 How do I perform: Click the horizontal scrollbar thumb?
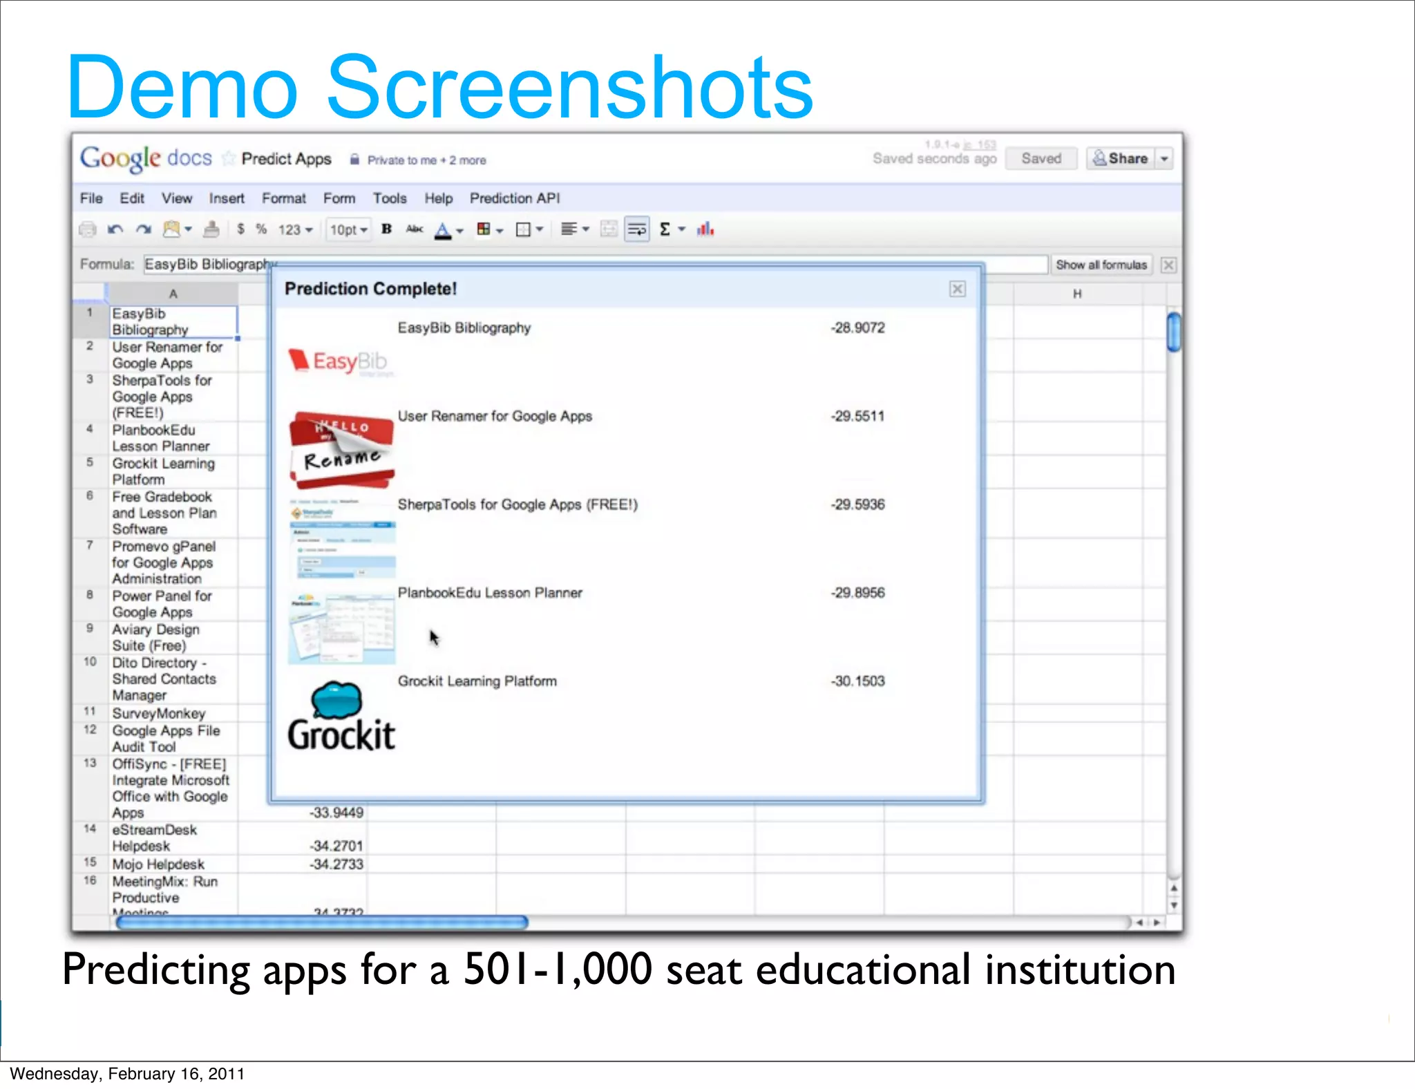pos(322,922)
